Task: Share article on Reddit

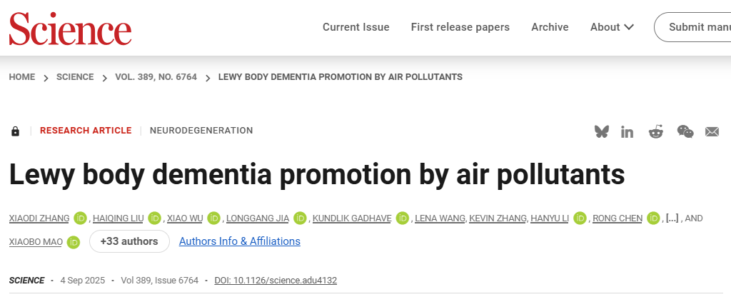Action: (x=655, y=131)
